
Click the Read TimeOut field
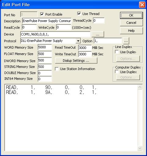(x=85, y=48)
